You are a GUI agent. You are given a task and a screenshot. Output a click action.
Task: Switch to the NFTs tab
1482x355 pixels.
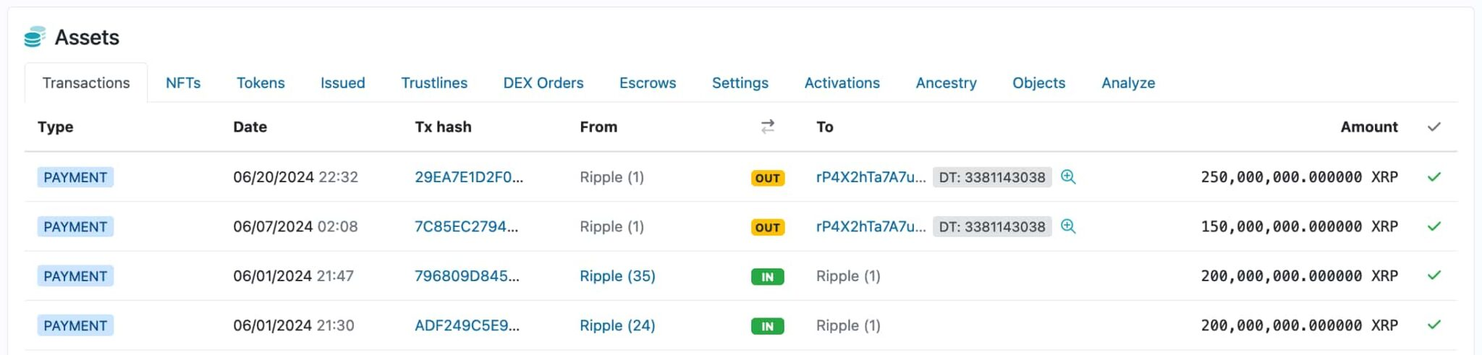(x=183, y=83)
